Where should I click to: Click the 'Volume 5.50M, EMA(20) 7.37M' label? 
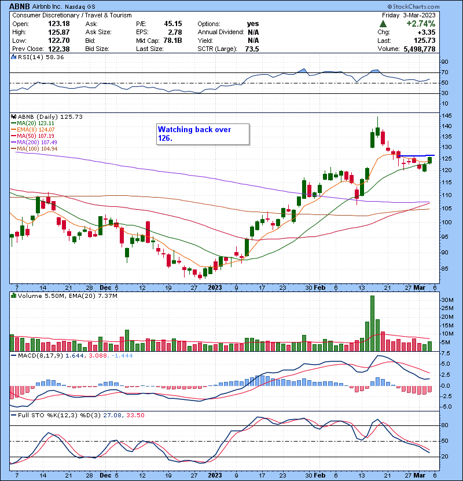click(x=67, y=296)
